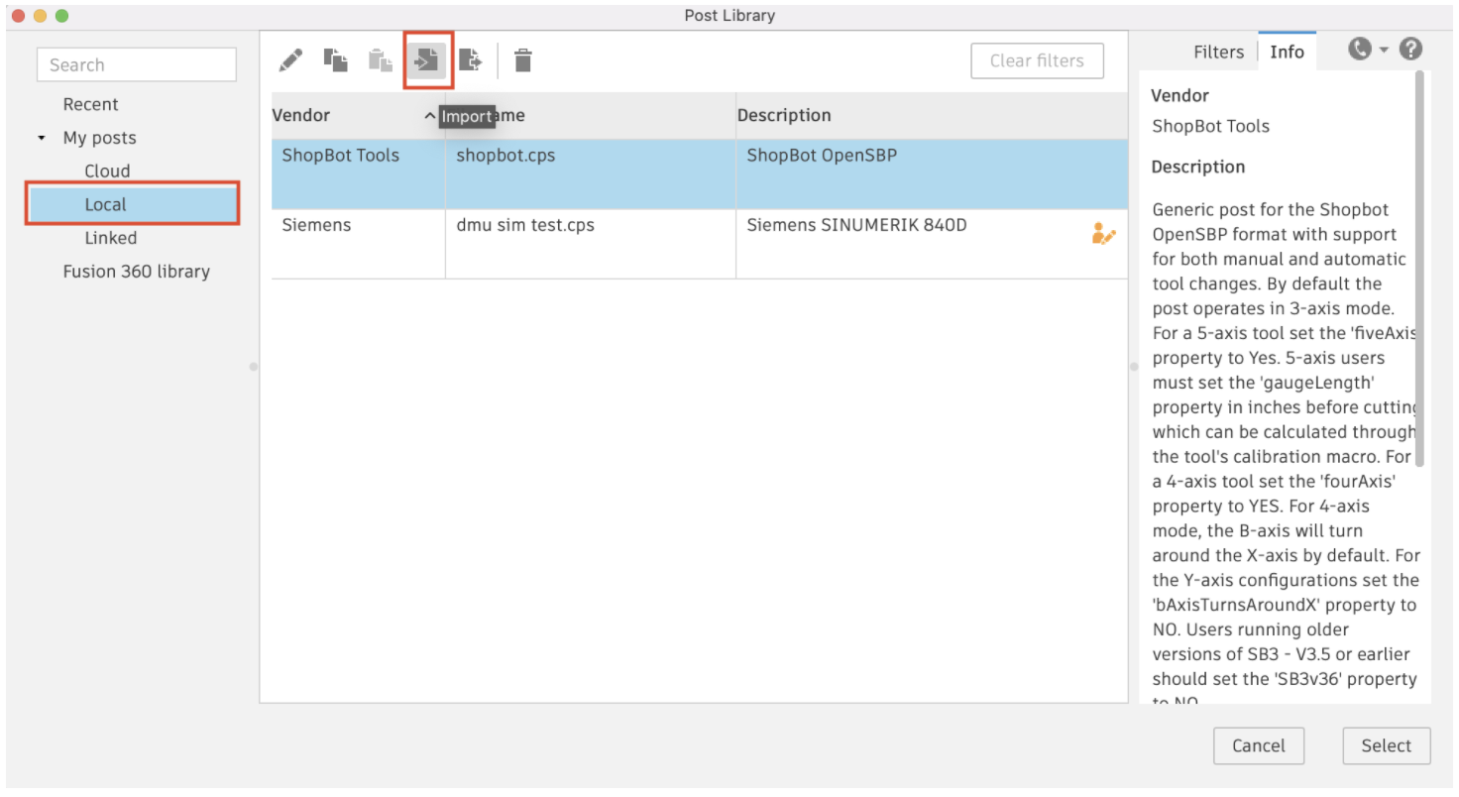Screen dimensions: 1459x797
Task: Click the Copy post icon
Action: click(x=336, y=60)
